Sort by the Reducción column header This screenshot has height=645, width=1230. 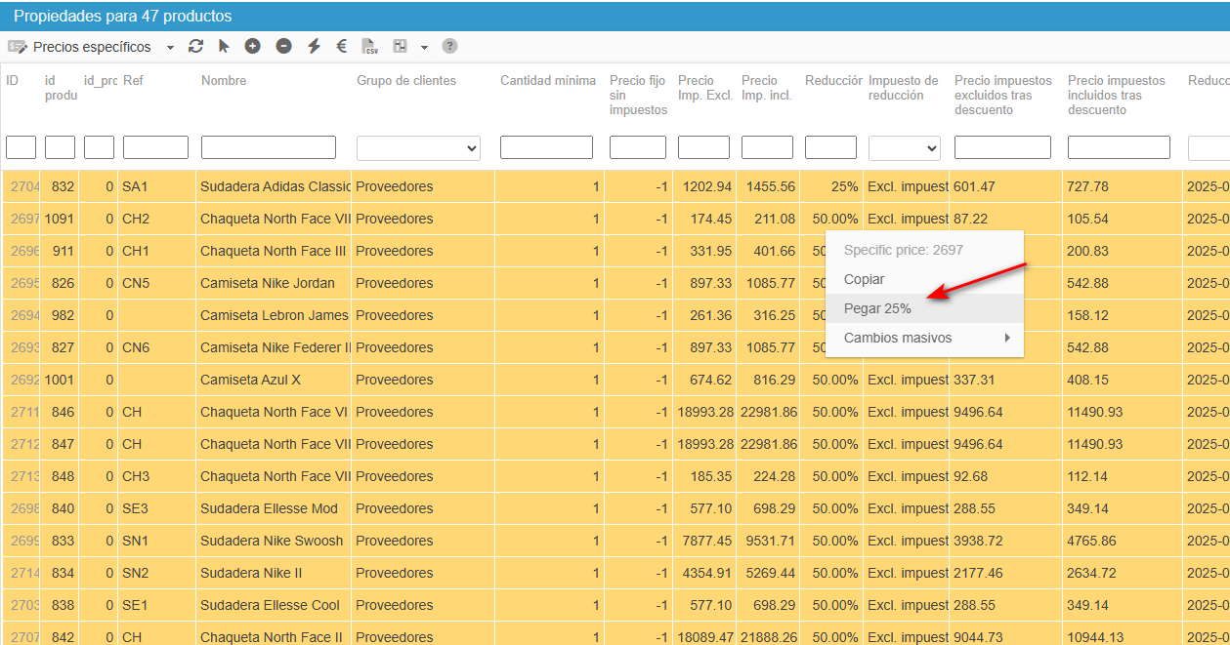(x=832, y=81)
